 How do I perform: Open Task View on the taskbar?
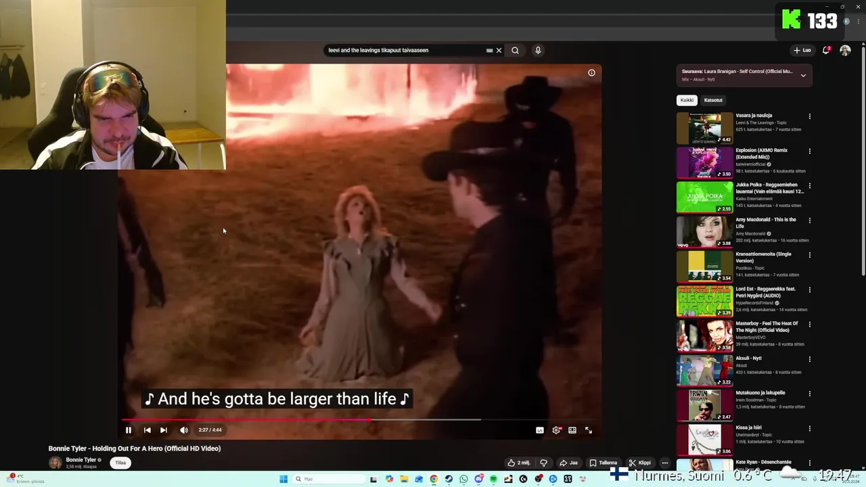click(373, 479)
